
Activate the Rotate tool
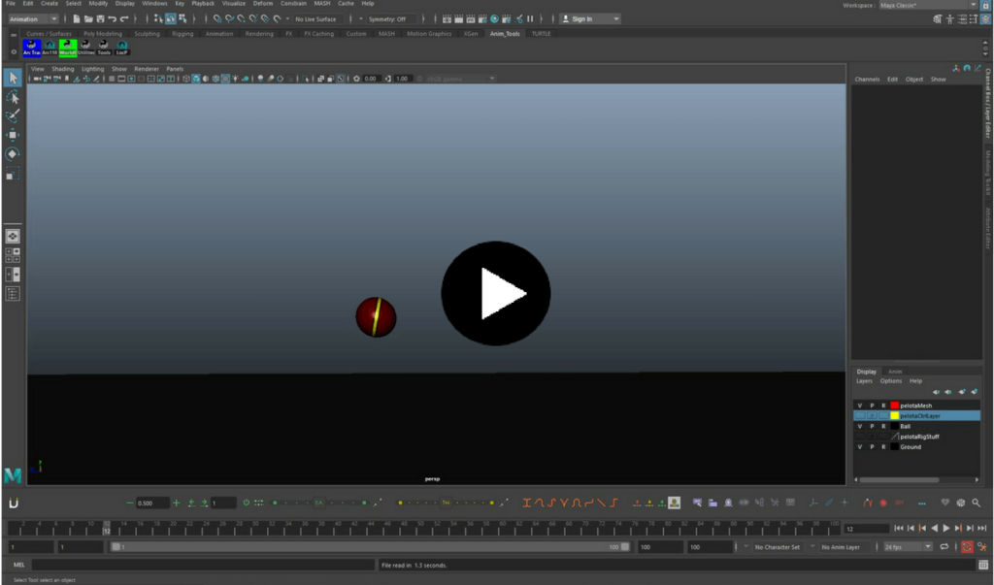[x=13, y=153]
